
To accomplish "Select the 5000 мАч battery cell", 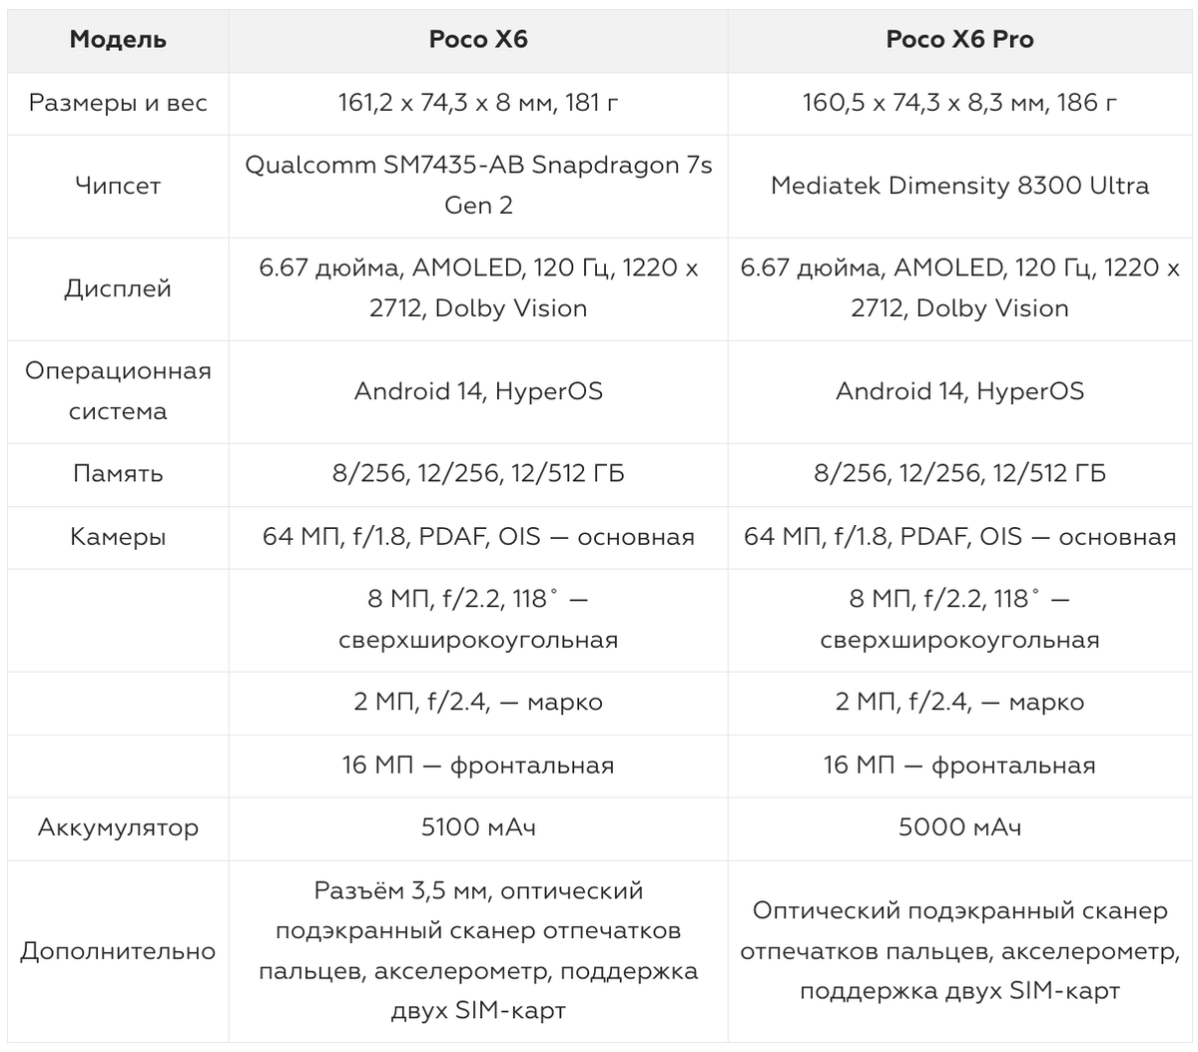I will (959, 827).
